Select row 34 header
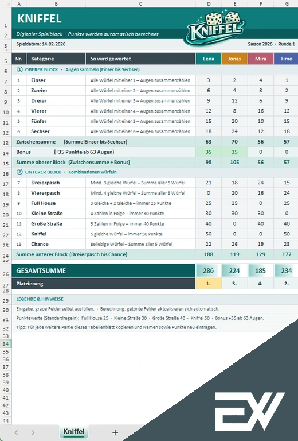Screen dimensions: 298x441 [x=6, y=344]
